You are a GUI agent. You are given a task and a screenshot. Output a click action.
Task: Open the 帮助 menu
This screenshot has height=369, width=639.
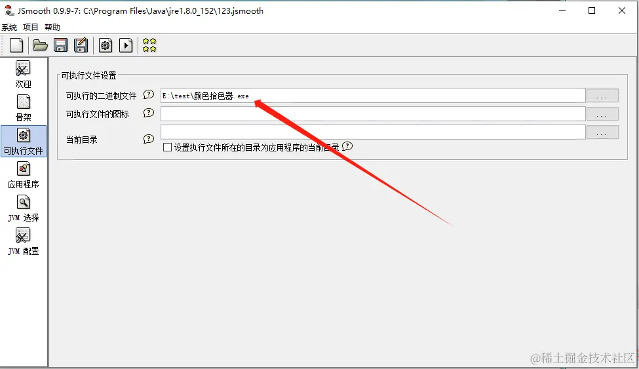(x=52, y=28)
